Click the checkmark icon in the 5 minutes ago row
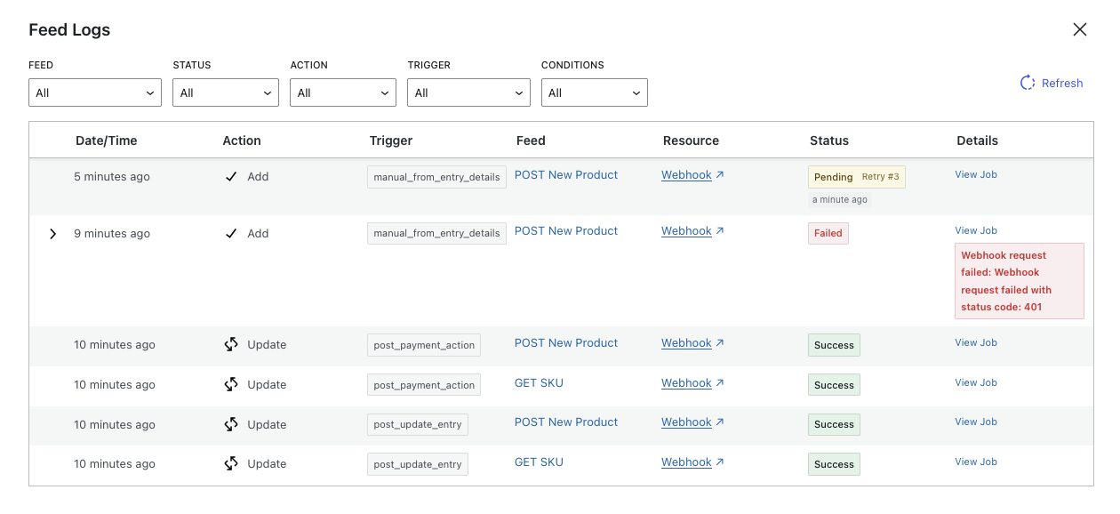The height and width of the screenshot is (514, 1120). [x=231, y=176]
